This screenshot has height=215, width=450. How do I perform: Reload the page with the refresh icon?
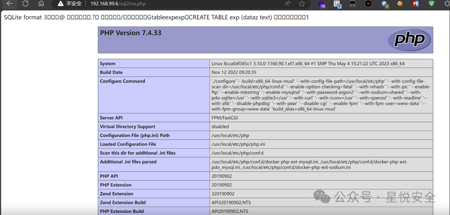[x=25, y=3]
